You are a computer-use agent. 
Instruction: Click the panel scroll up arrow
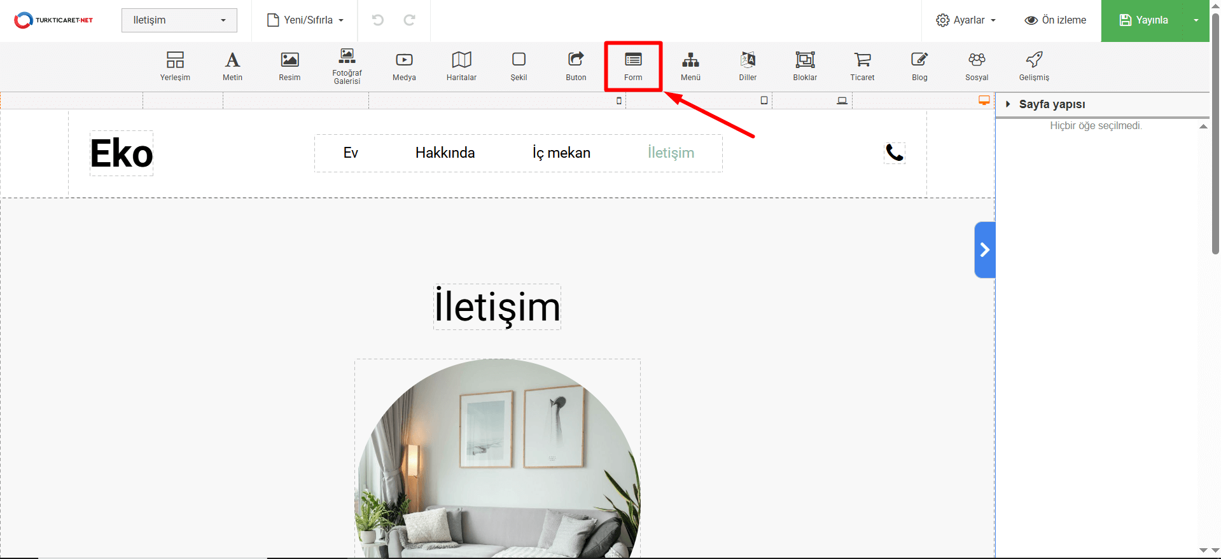click(1203, 127)
